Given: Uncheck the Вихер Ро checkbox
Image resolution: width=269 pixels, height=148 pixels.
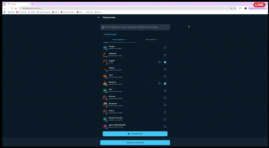Looking at the screenshot, I should tap(165, 84).
